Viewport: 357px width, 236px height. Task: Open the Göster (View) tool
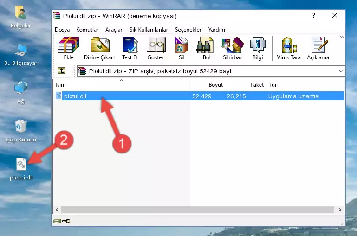pos(156,48)
